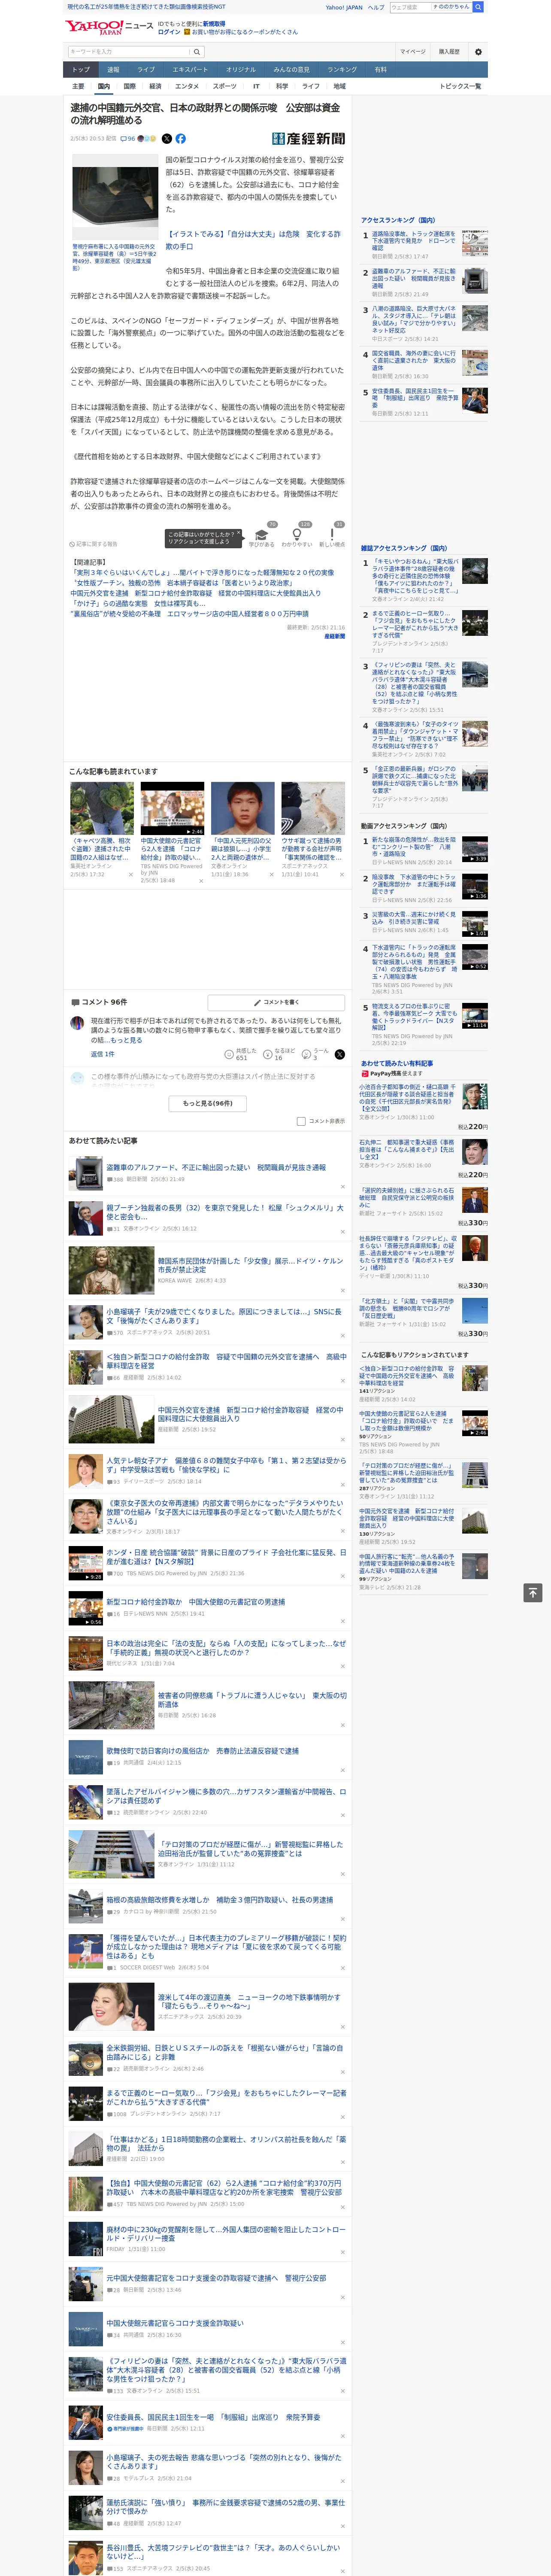Image resolution: width=551 pixels, height=2576 pixels.
Task: Open the ヘルプ link
Action: click(x=376, y=7)
